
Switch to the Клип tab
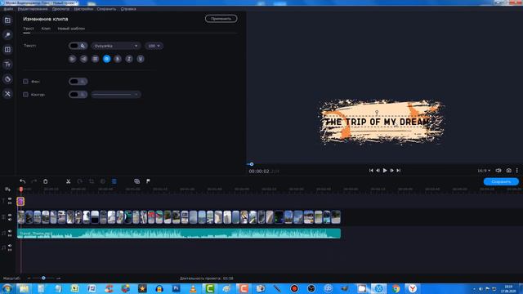coord(46,29)
